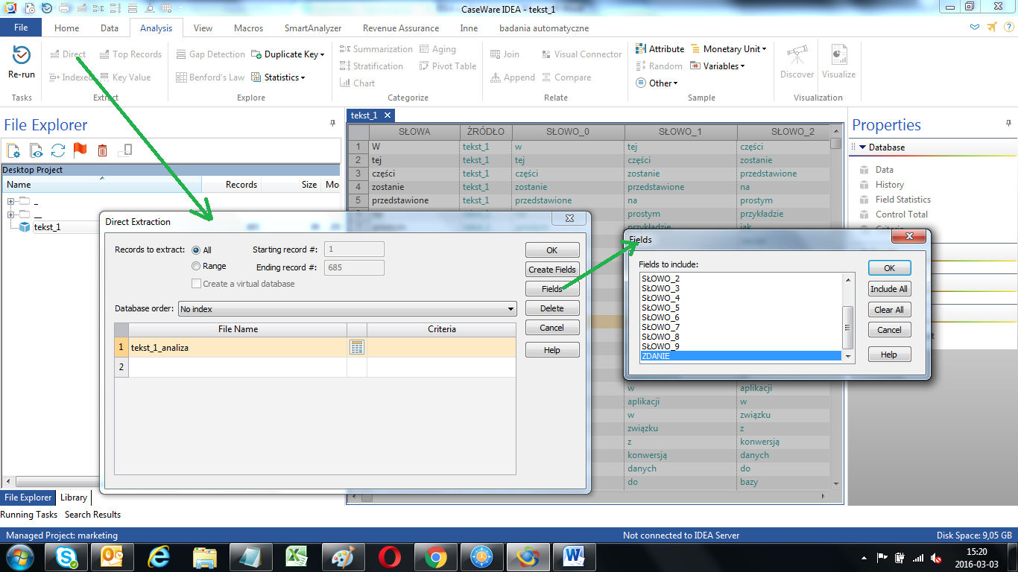Select the All records radio button
This screenshot has width=1018, height=572.
pyautogui.click(x=196, y=250)
